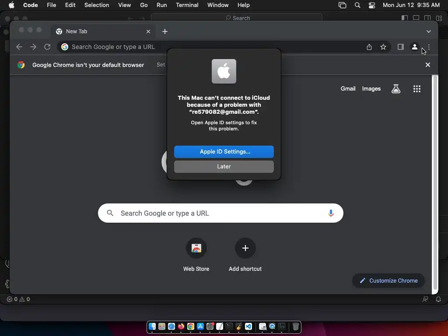This screenshot has width=448, height=336.
Task: Start voice search with microphone icon
Action: tap(331, 213)
